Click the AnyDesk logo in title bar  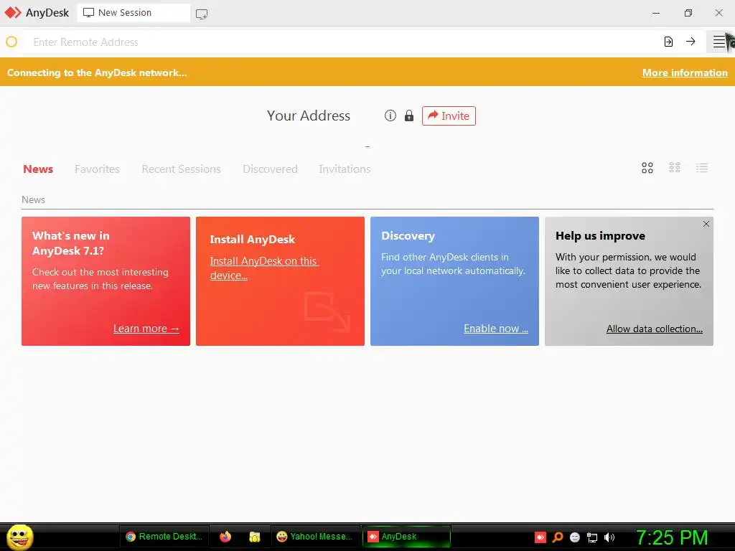[x=13, y=13]
